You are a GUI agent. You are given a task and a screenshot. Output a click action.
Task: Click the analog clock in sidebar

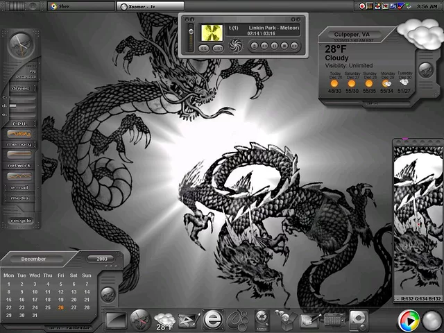(20, 45)
